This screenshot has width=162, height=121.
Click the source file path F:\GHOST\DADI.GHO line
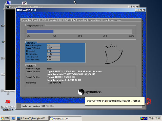pos(71,74)
